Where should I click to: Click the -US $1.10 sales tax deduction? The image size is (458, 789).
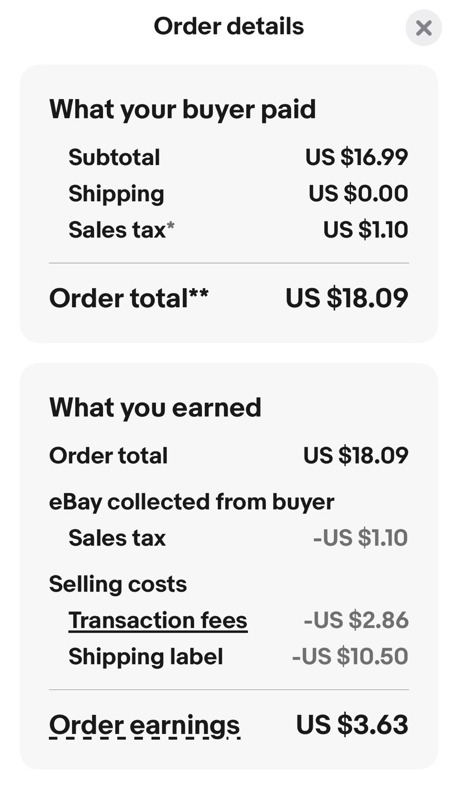point(360,538)
